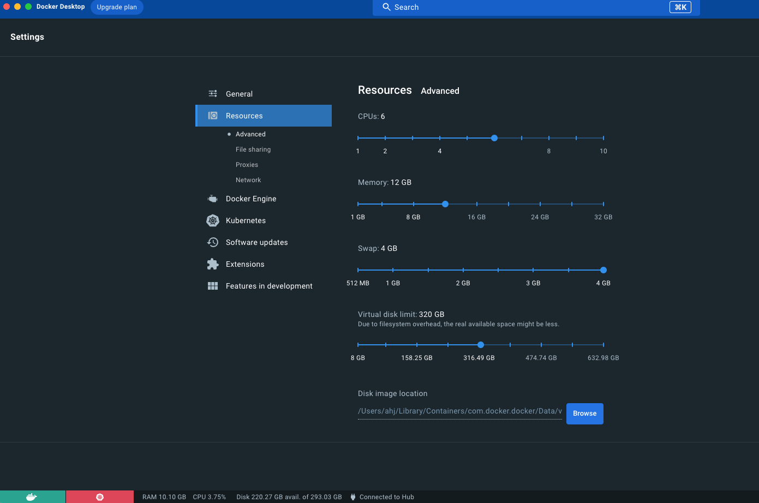Image resolution: width=759 pixels, height=503 pixels.
Task: Open the File sharing sub-section
Action: (x=253, y=149)
